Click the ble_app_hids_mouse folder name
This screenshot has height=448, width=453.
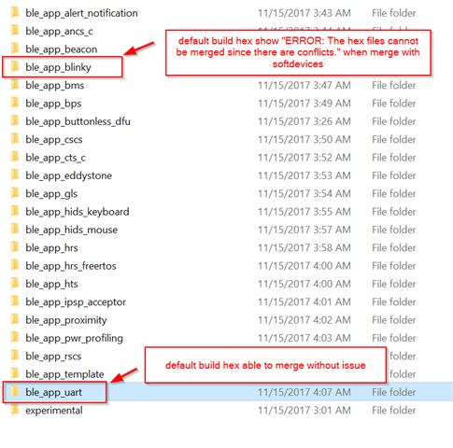click(x=72, y=230)
